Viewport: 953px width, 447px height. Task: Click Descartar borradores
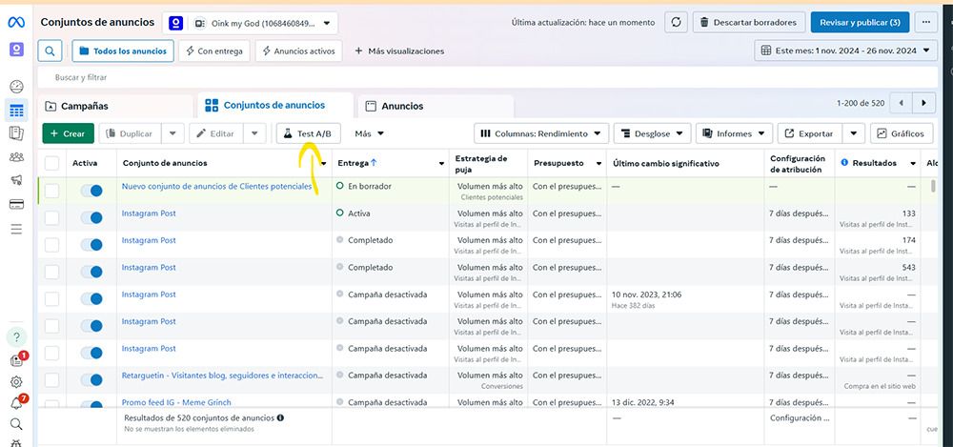pos(749,23)
